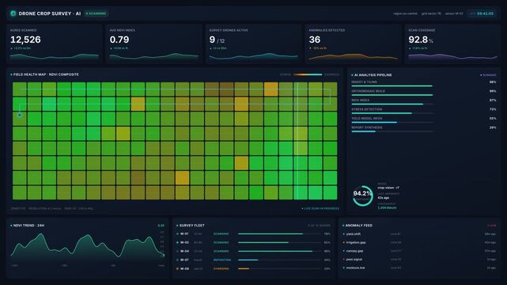This screenshot has height=285, width=507.
Task: Click the NDVI Trend 24H area chart
Action: [87, 246]
